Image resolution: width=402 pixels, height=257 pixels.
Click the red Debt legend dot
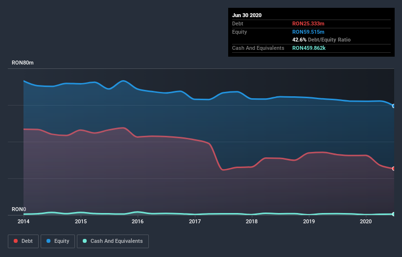(x=16, y=241)
